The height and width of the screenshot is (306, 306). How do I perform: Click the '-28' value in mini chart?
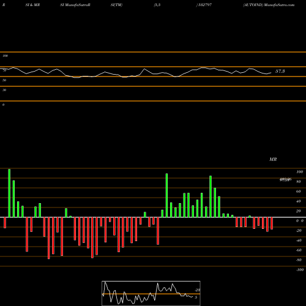(198, 290)
